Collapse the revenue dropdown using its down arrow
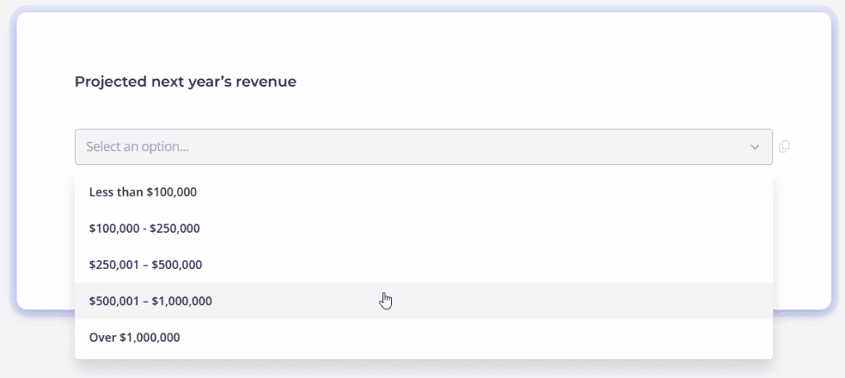845x378 pixels. 755,147
